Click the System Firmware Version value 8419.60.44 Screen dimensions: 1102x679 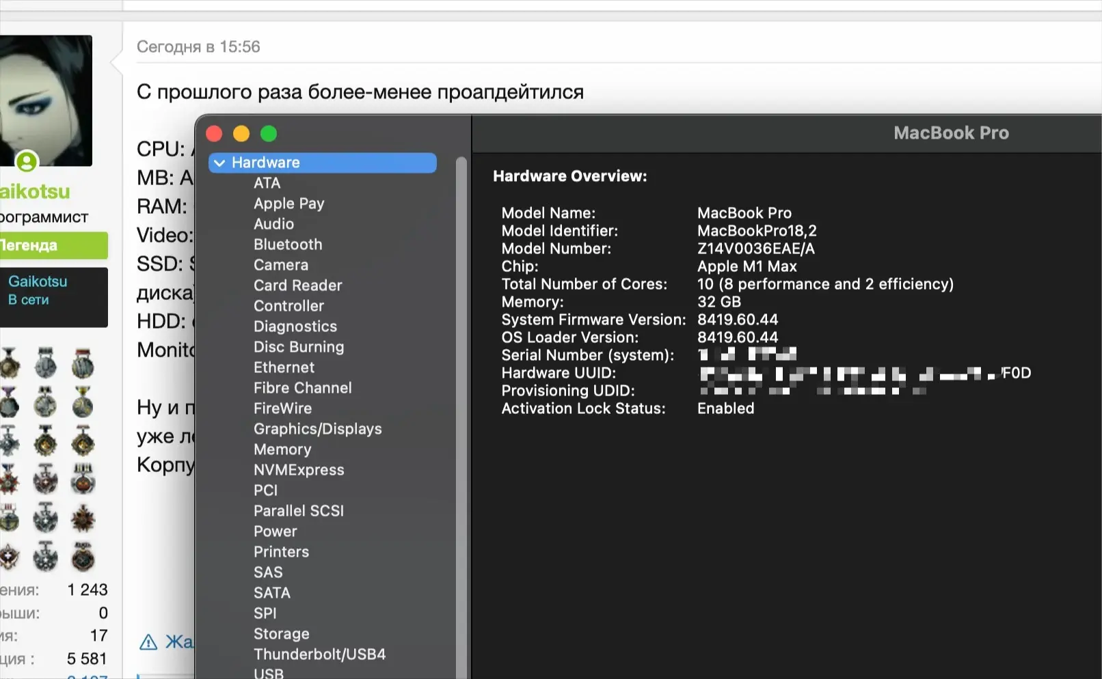click(x=738, y=320)
